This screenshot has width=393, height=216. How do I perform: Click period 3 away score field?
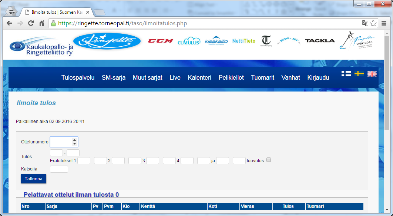tap(169, 160)
